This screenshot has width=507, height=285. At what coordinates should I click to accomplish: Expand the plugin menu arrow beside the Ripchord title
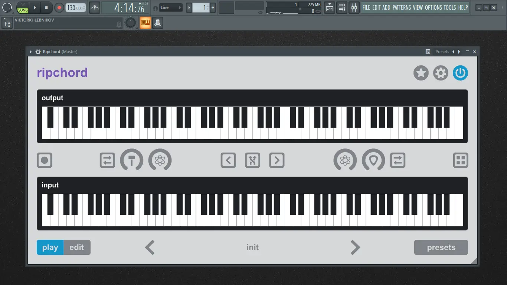tap(31, 52)
